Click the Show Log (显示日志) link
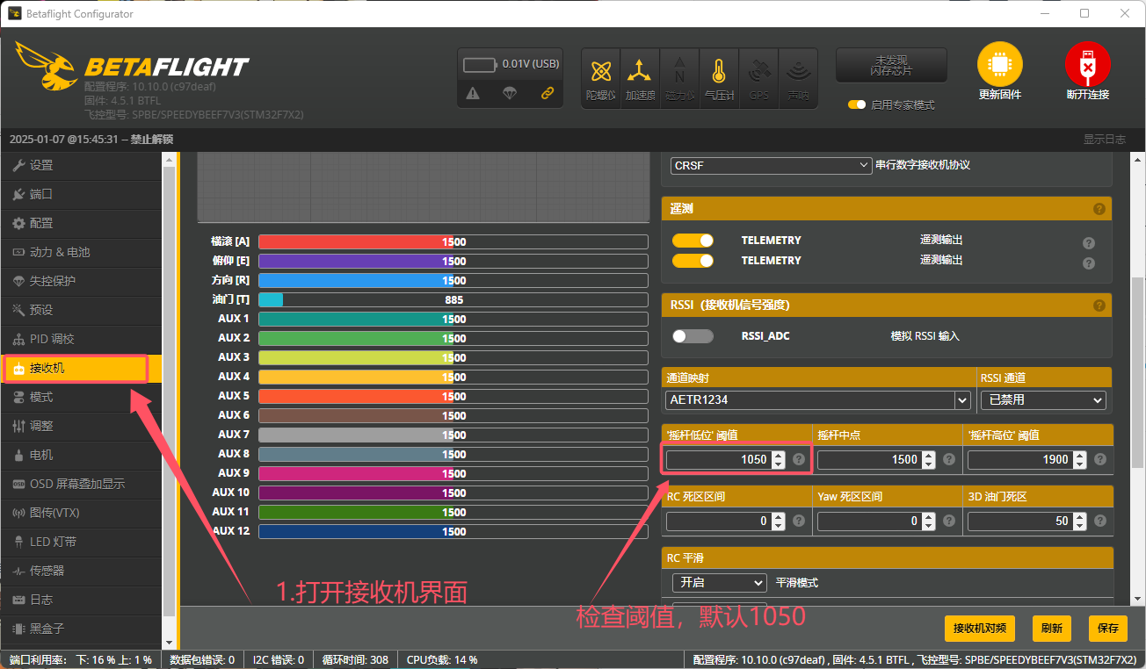 coord(1104,140)
